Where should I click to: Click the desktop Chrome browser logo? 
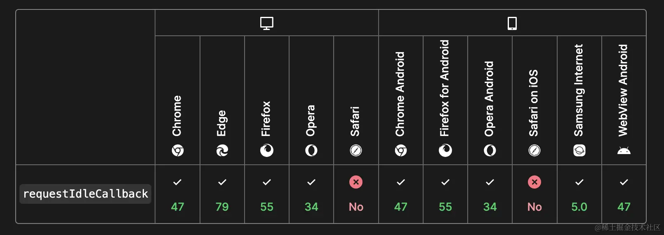pos(178,151)
